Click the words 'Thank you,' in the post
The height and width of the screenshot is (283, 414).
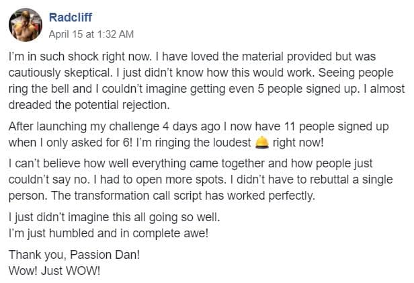click(x=38, y=255)
